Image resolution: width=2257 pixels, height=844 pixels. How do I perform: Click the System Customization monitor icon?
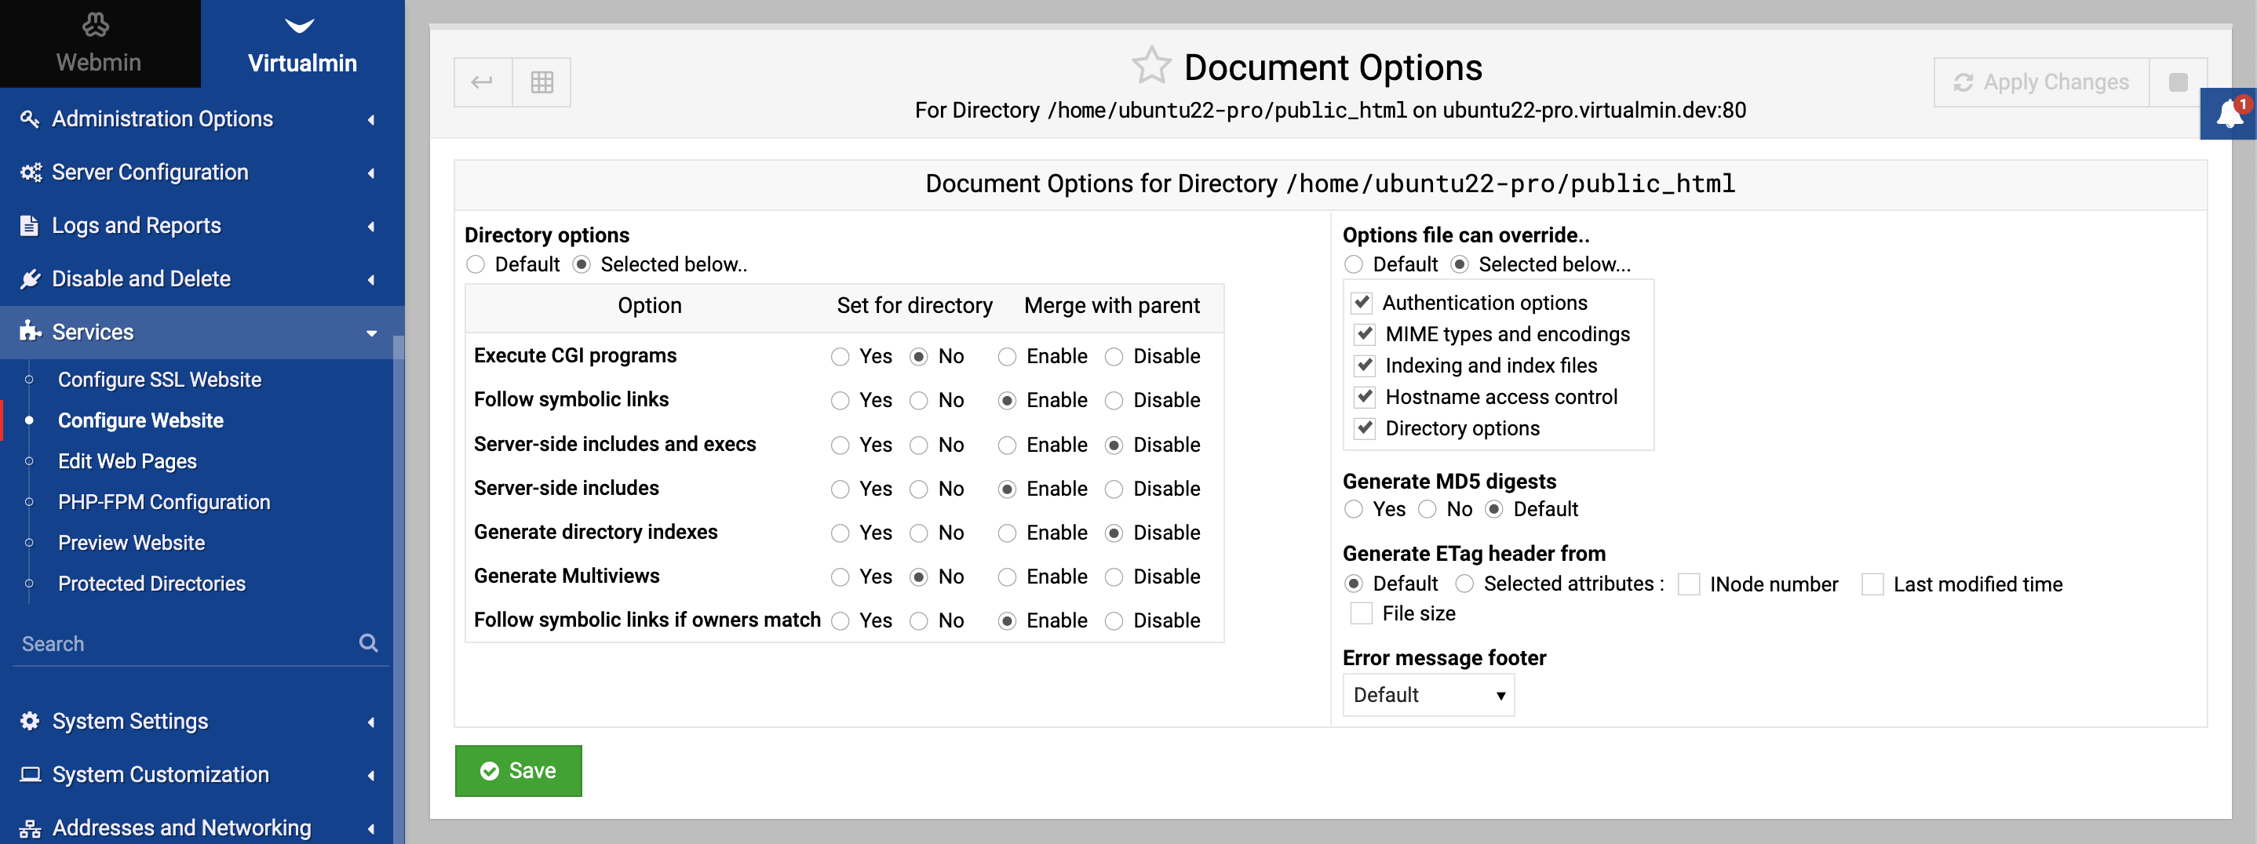point(31,774)
